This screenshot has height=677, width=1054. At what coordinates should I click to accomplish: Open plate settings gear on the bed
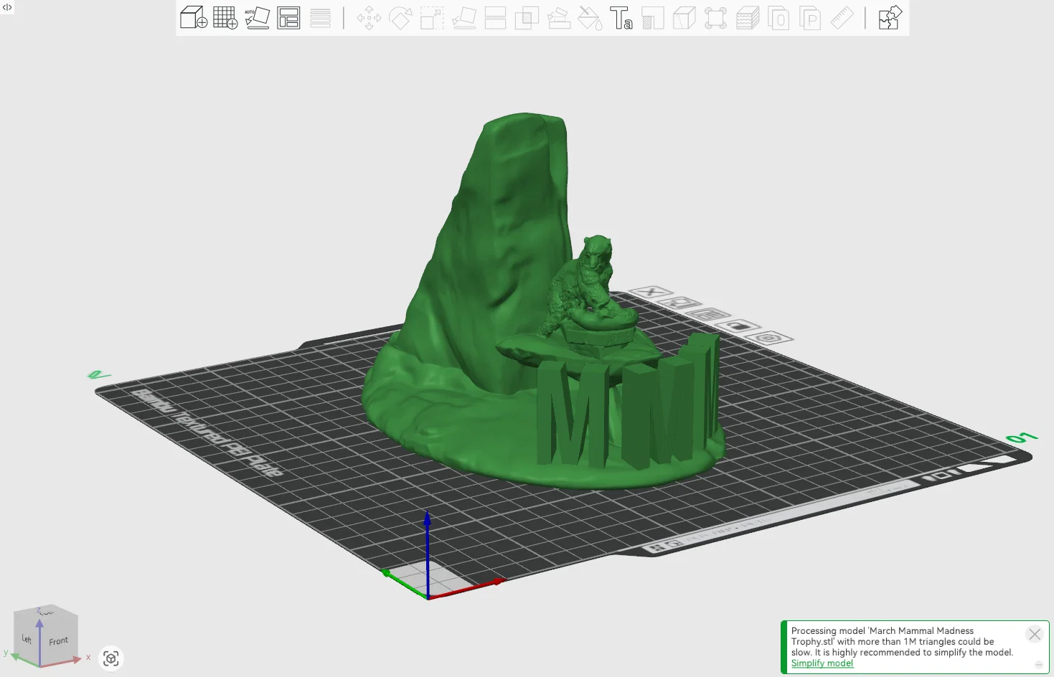pyautogui.click(x=769, y=338)
